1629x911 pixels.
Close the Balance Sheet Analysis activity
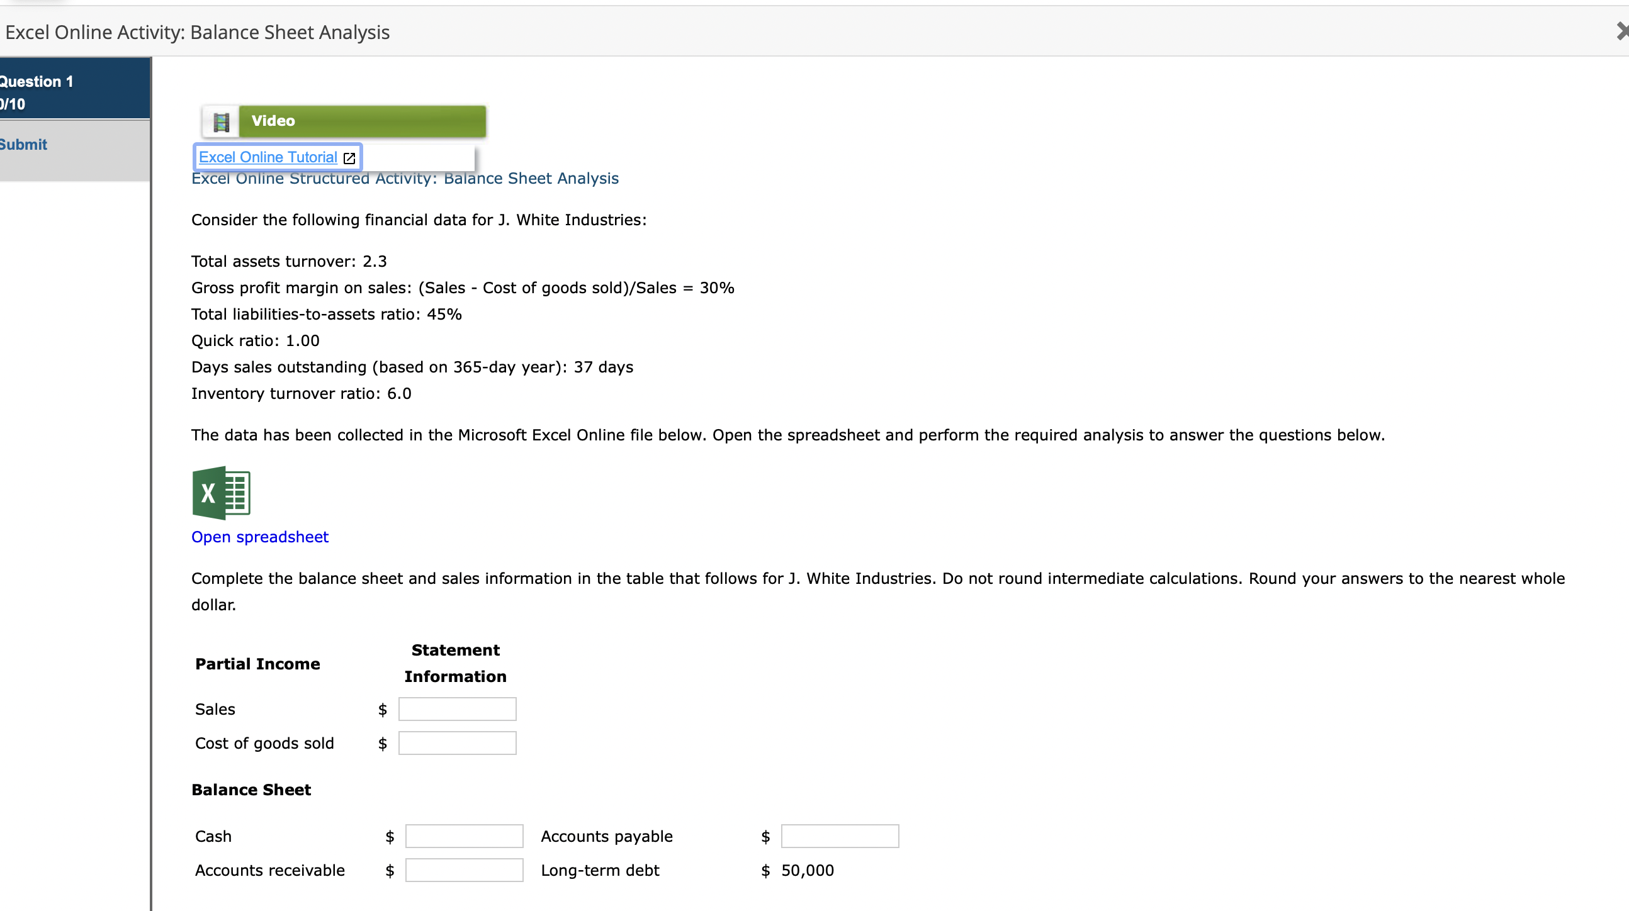[x=1623, y=30]
